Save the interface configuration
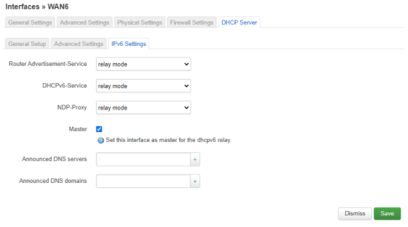The width and height of the screenshot is (408, 227). (x=387, y=214)
